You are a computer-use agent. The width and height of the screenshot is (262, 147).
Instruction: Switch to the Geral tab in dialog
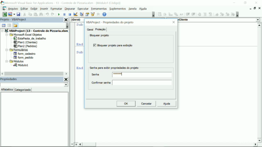pos(90,29)
